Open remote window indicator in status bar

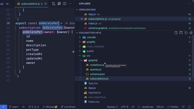coord(3,107)
